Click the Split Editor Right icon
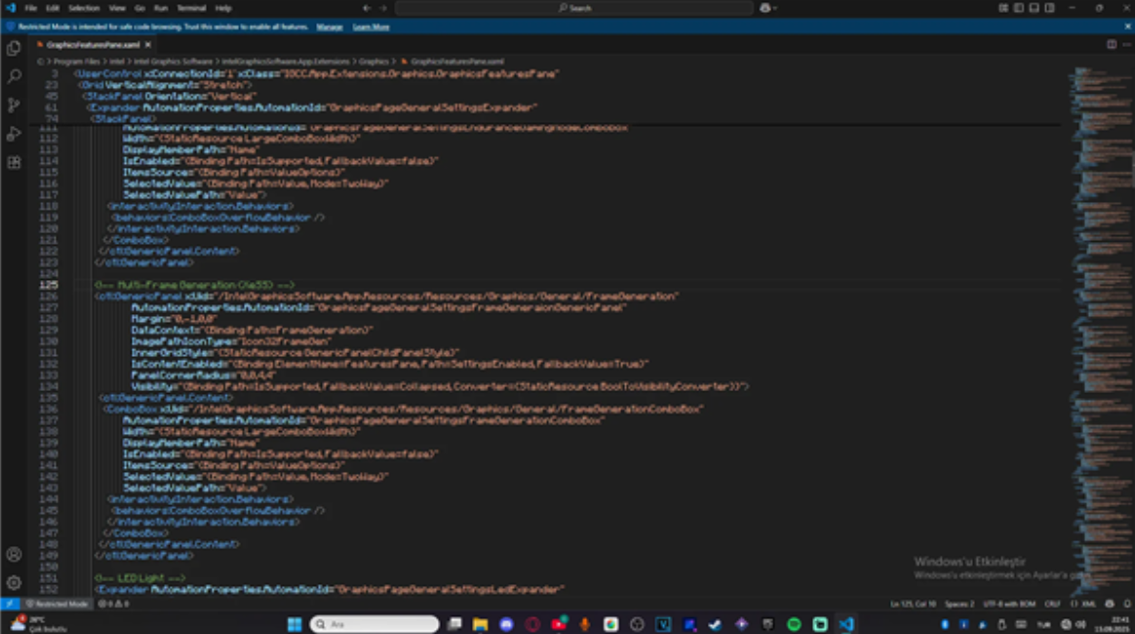Image resolution: width=1135 pixels, height=634 pixels. point(1111,45)
